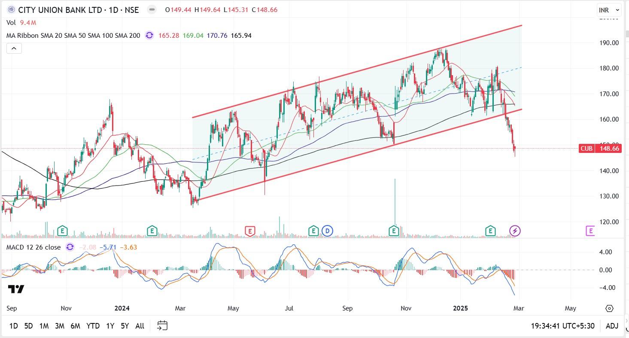
Task: Collapse the indicator legend with the caret button
Action: coord(14,49)
